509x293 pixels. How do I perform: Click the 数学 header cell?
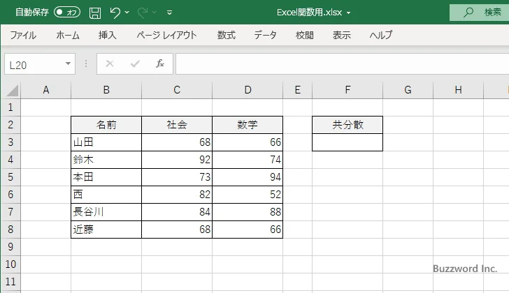pos(248,125)
